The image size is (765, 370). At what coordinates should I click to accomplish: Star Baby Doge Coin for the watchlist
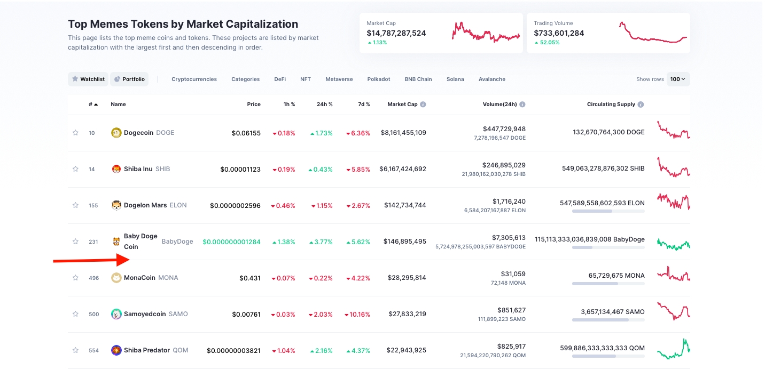(75, 242)
